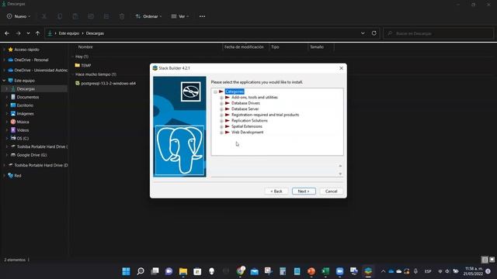Expand the Replication Solutions category
Viewport: 497px width, 279px height.
221,121
